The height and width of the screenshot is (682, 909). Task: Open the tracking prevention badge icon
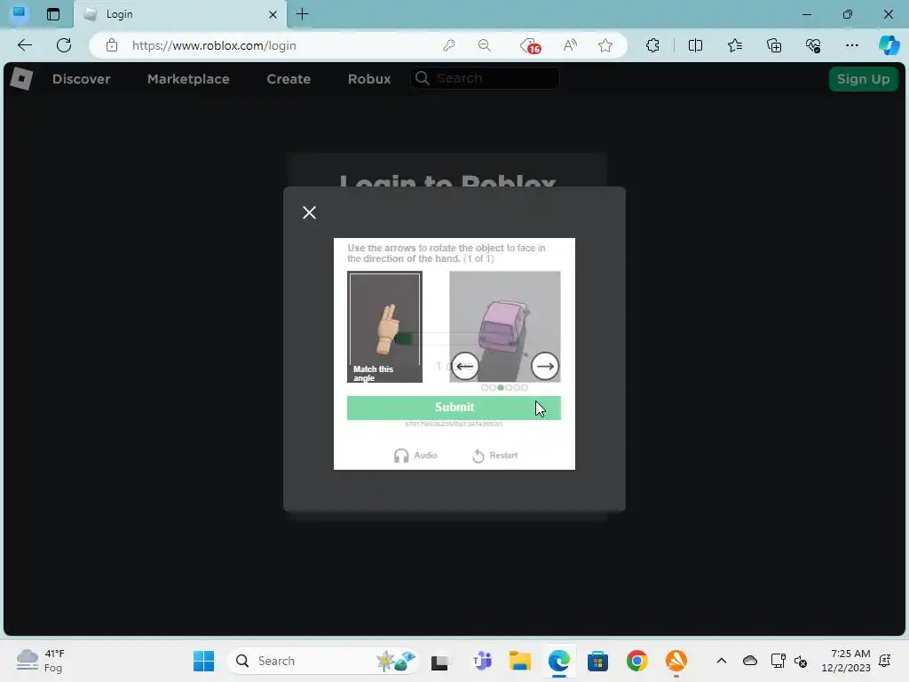pyautogui.click(x=530, y=45)
